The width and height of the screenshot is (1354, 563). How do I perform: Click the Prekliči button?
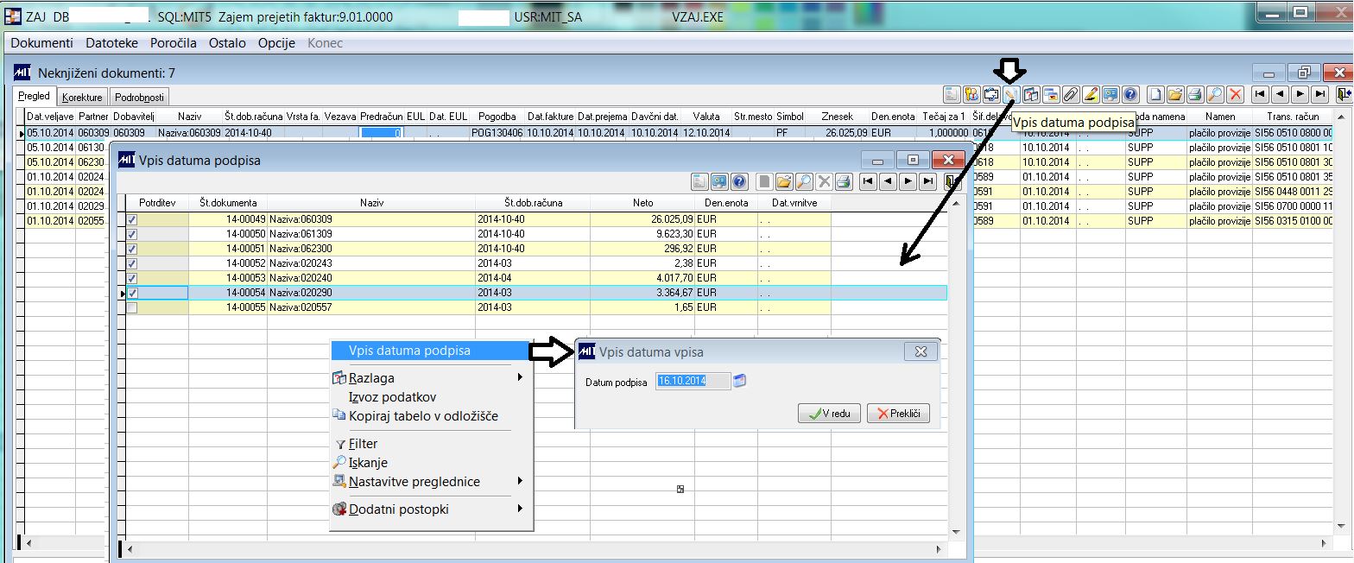898,414
